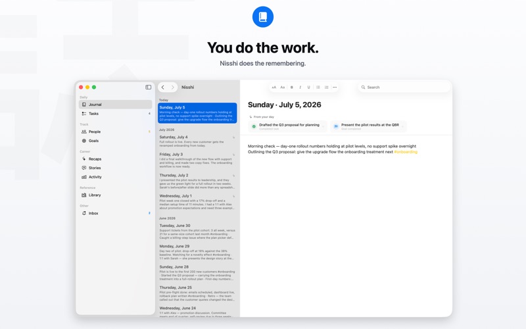
Task: Open the Goals section
Action: pos(116,141)
